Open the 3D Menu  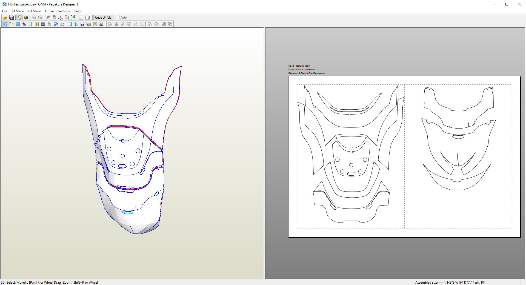pyautogui.click(x=17, y=11)
